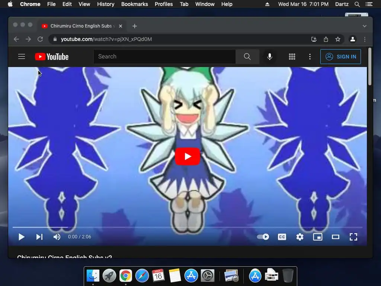381x286 pixels.
Task: Open the YouTube apps grid
Action: tap(292, 57)
